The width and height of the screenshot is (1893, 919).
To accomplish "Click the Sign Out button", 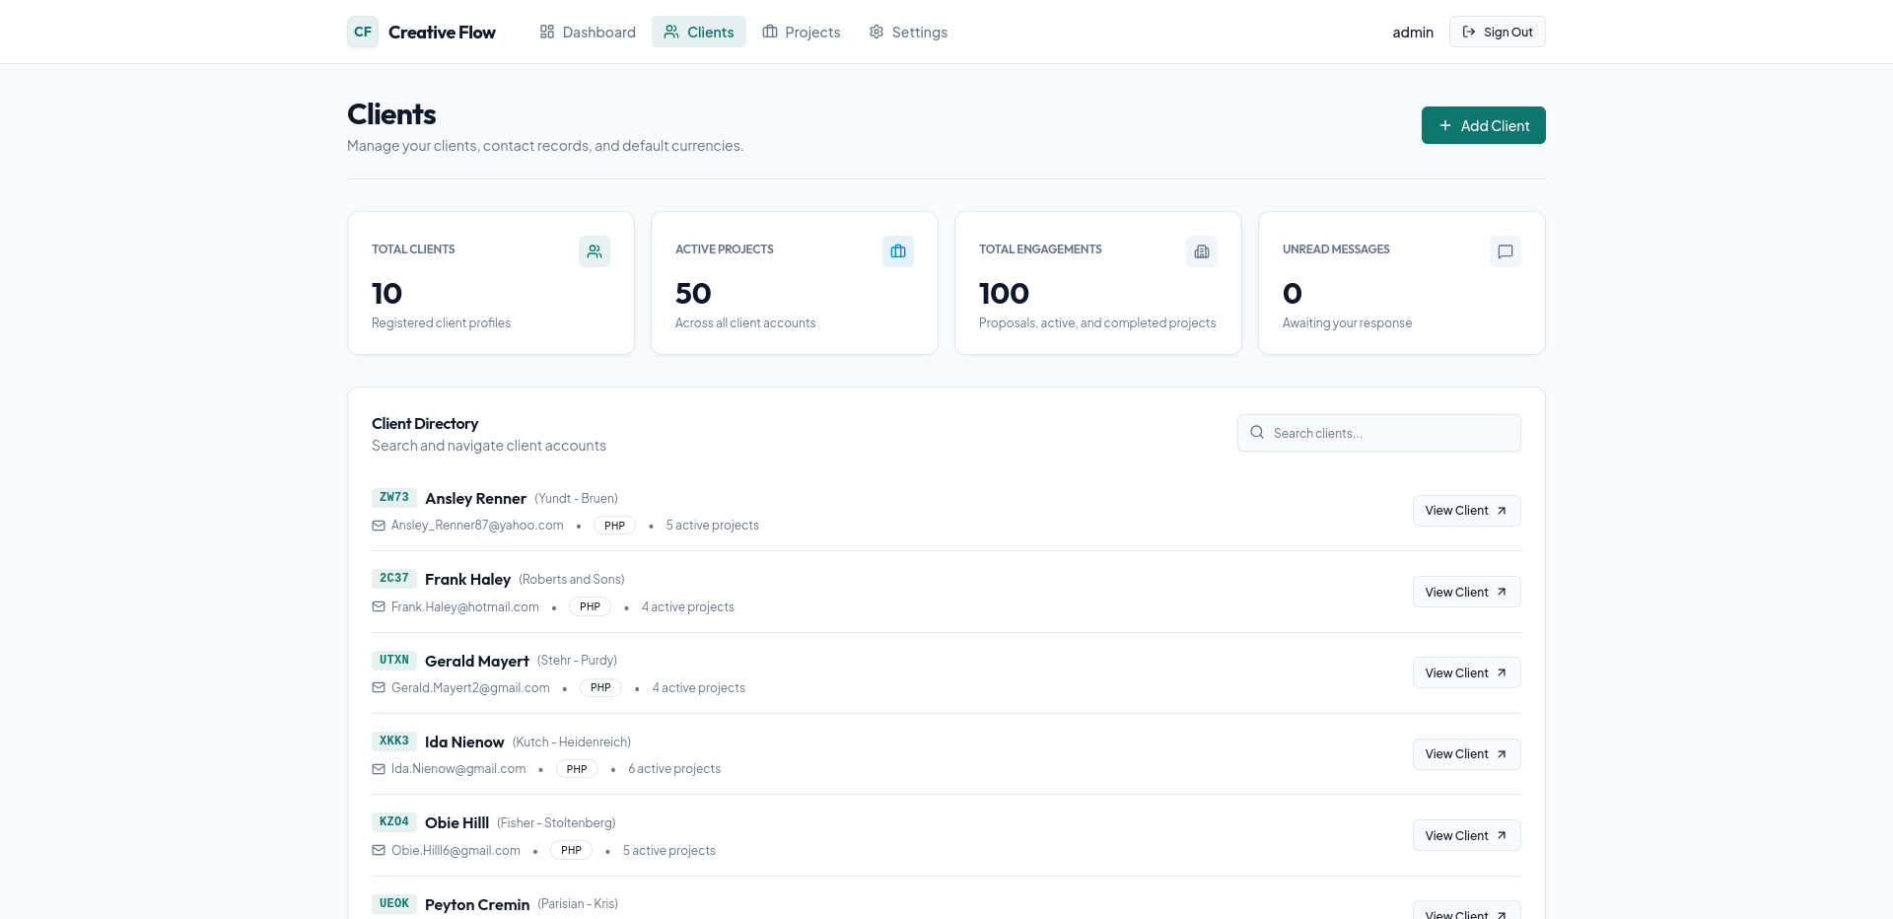I will click(x=1497, y=32).
